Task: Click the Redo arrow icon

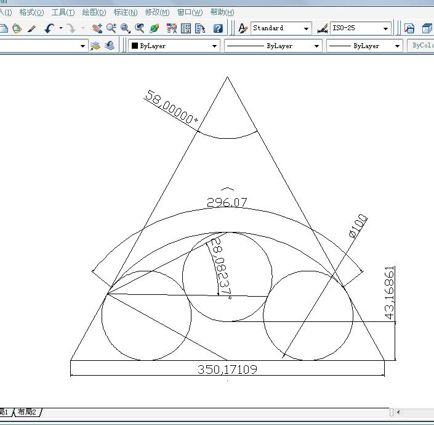Action: click(x=71, y=28)
